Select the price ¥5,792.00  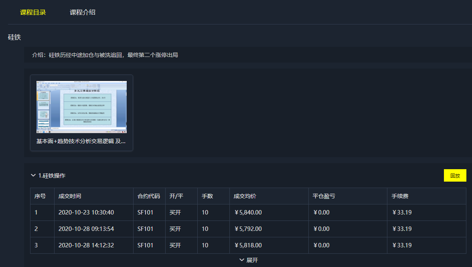[x=248, y=229]
